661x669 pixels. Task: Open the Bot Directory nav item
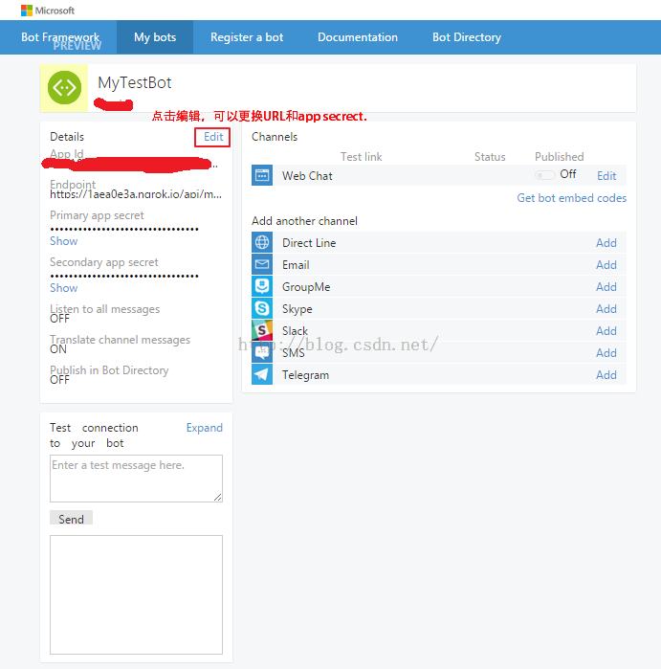pyautogui.click(x=467, y=37)
